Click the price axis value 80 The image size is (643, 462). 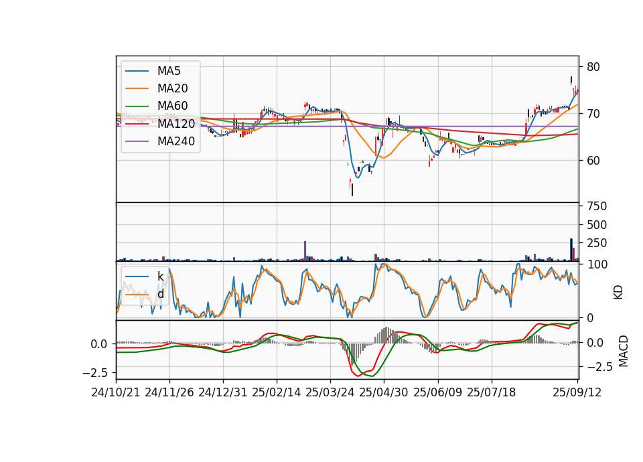coord(593,67)
